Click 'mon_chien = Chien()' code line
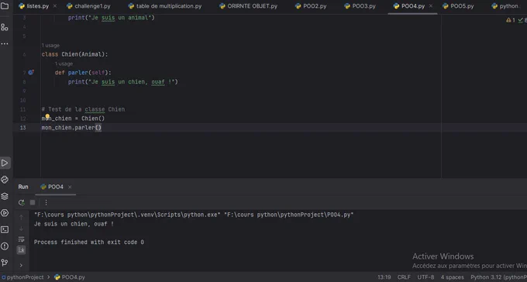The width and height of the screenshot is (527, 282). [73, 119]
